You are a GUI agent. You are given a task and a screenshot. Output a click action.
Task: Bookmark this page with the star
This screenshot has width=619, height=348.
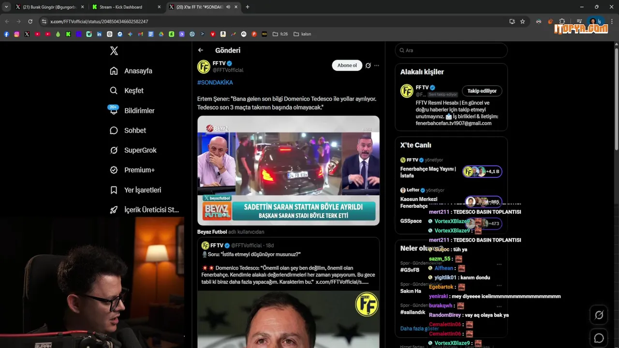523,21
